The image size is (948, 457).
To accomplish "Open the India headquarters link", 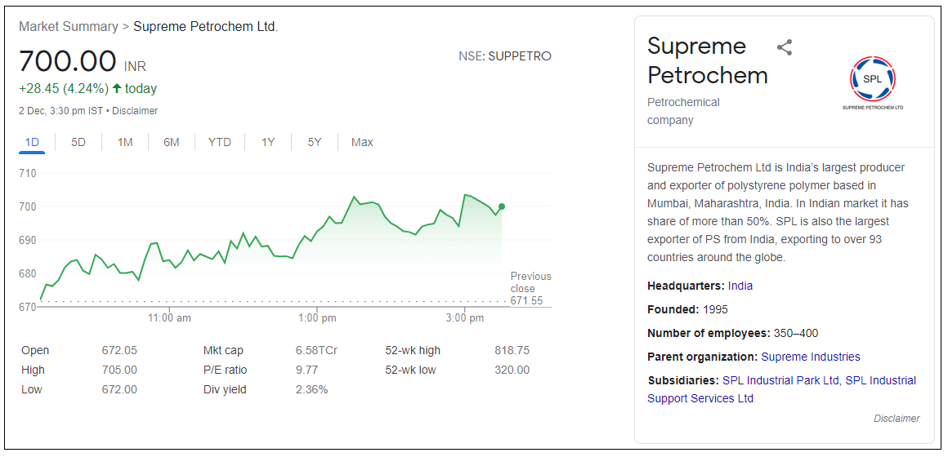I will 740,286.
